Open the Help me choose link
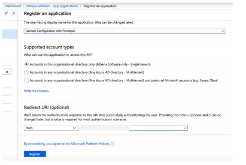This screenshot has height=165, width=246. point(36,91)
